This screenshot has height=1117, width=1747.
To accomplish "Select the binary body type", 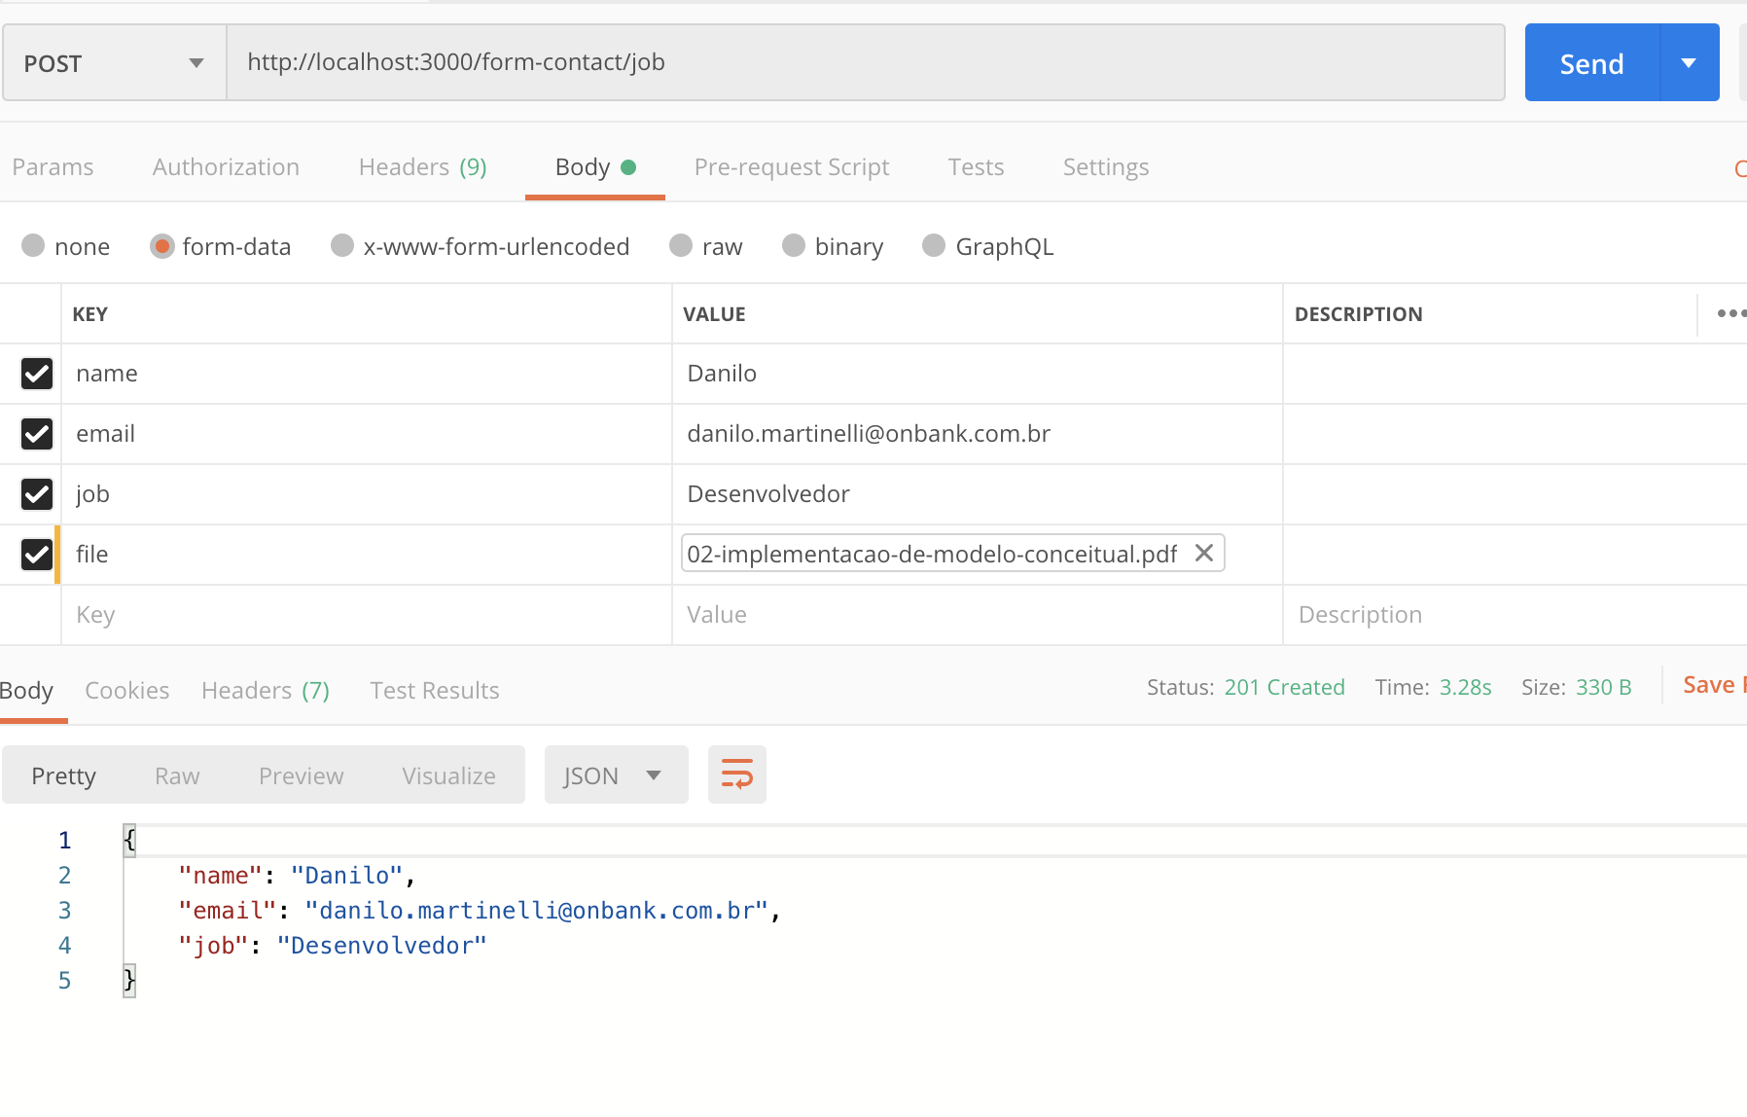I will point(795,245).
